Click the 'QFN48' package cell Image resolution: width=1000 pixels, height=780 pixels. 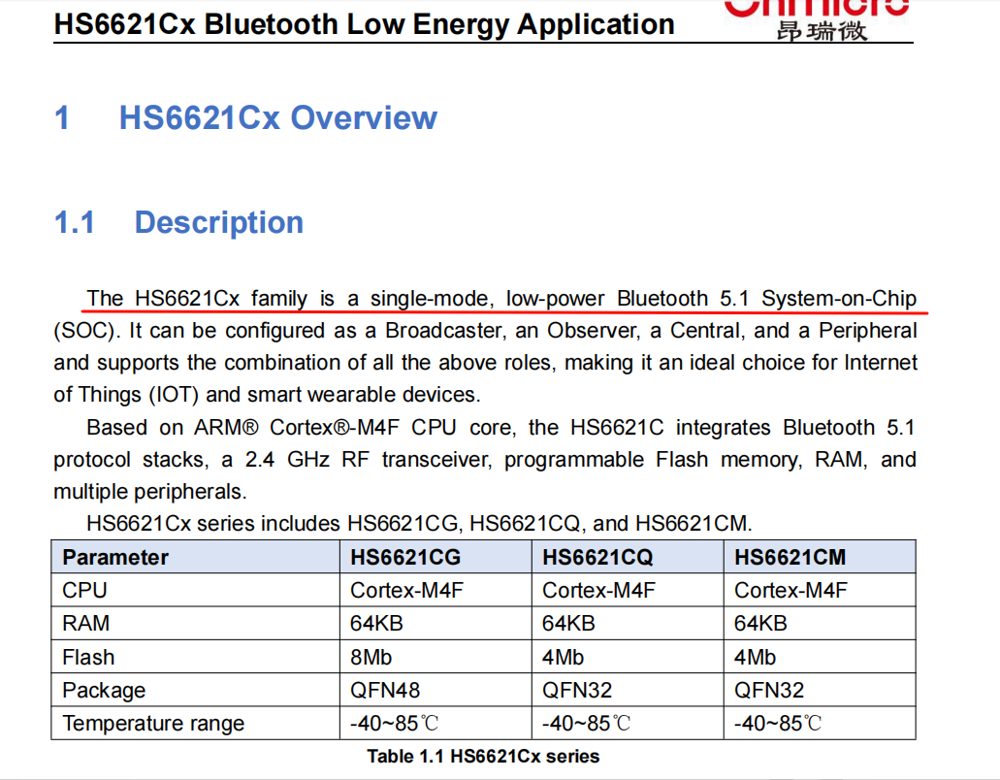coord(435,690)
